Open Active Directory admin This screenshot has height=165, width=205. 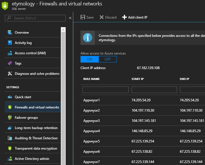(33, 159)
